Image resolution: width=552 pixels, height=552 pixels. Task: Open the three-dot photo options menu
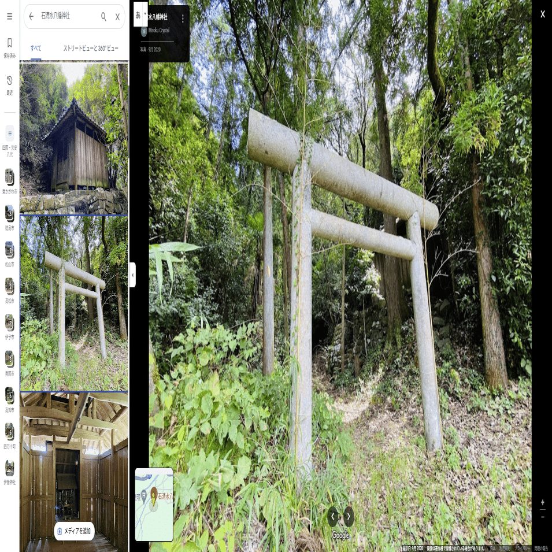pyautogui.click(x=183, y=18)
